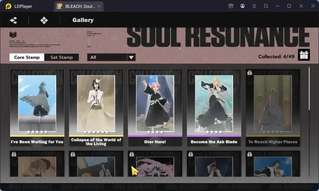Viewport: 319px width, 191px height.
Task: Click the book icon in the banner
Action: click(13, 34)
